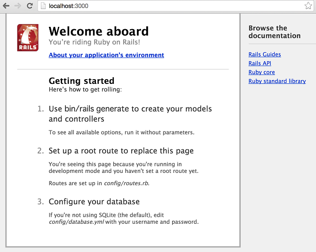
Task: Click the Configure your database step heading
Action: (94, 202)
